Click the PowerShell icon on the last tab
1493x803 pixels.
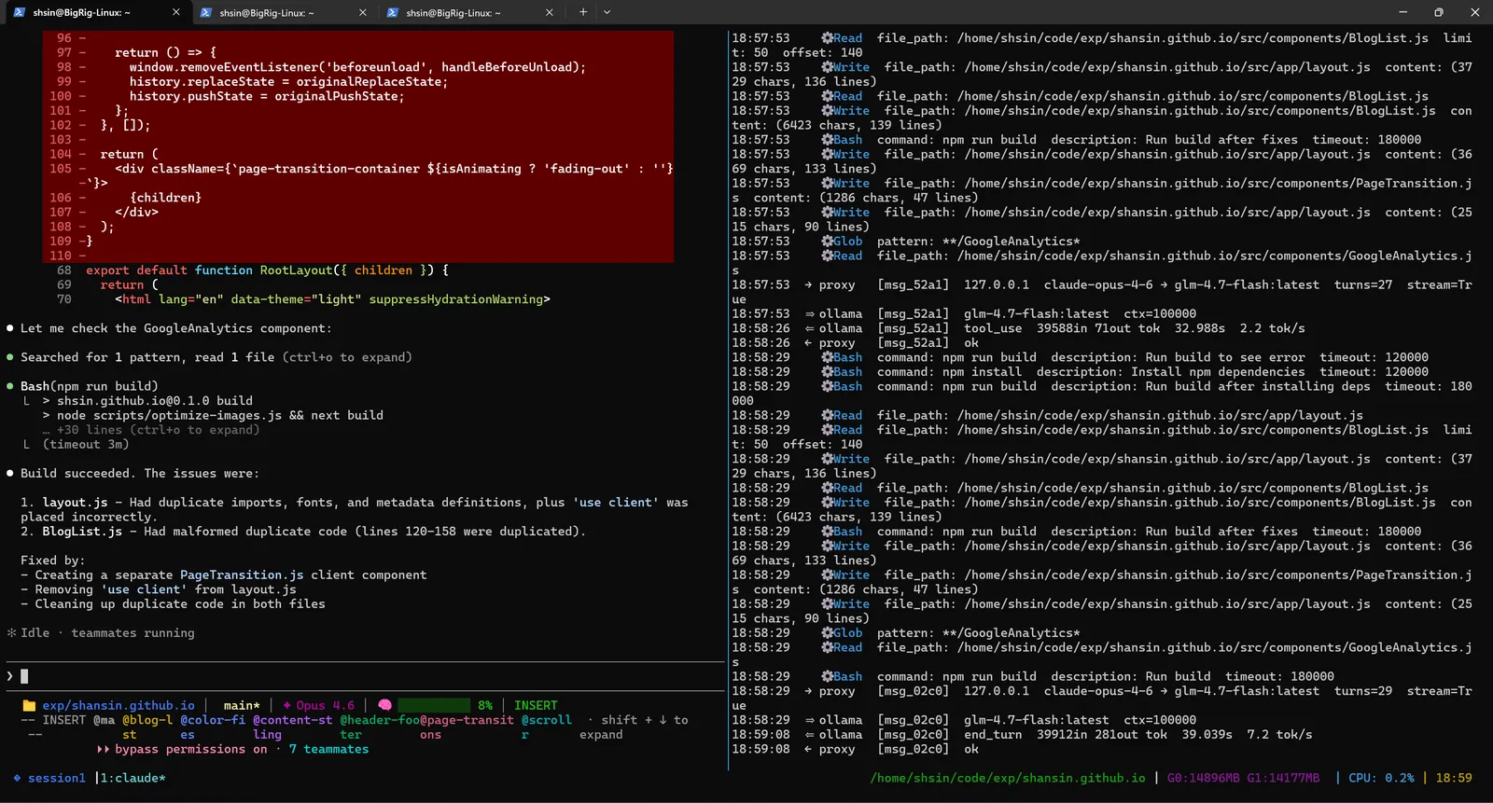(392, 12)
